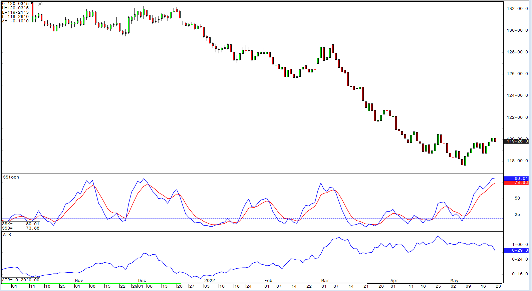
Task: Click the date label 28 on the time axis
Action: click(x=381, y=286)
